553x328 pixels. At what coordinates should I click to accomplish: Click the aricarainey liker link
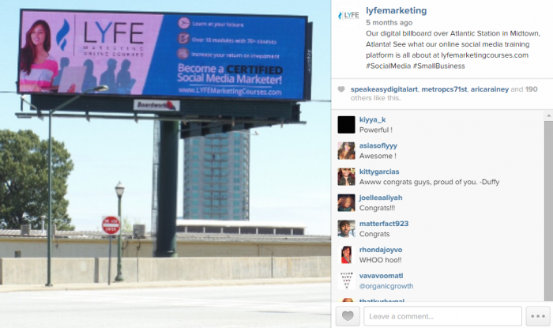point(490,89)
